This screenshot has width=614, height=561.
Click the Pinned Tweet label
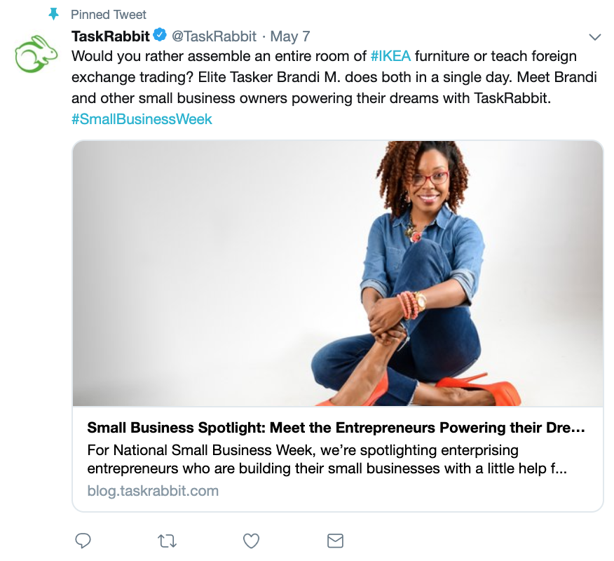pos(109,15)
